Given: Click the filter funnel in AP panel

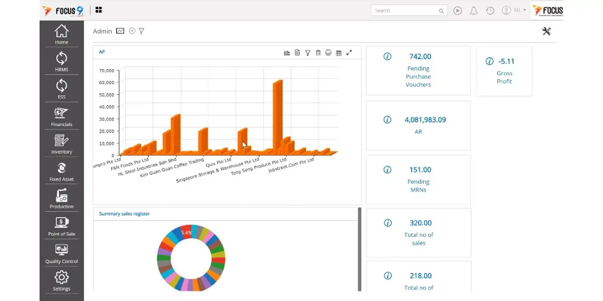Looking at the screenshot, I should pyautogui.click(x=308, y=53).
